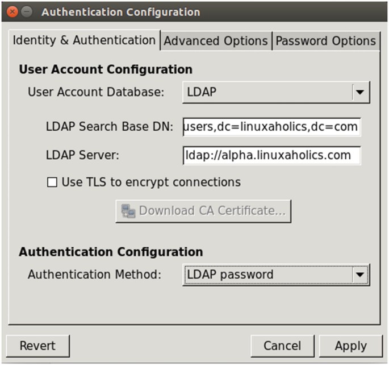Viewport: 389px width, 365px height.
Task: Expand the Authentication Method dropdown arrow
Action: (x=360, y=275)
